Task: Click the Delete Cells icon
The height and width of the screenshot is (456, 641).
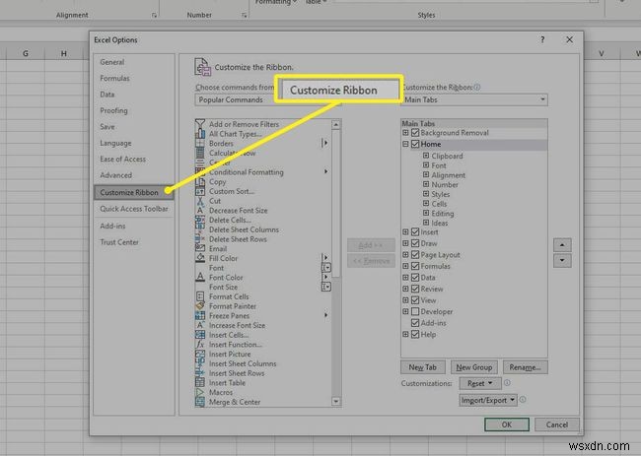Action: (200, 220)
